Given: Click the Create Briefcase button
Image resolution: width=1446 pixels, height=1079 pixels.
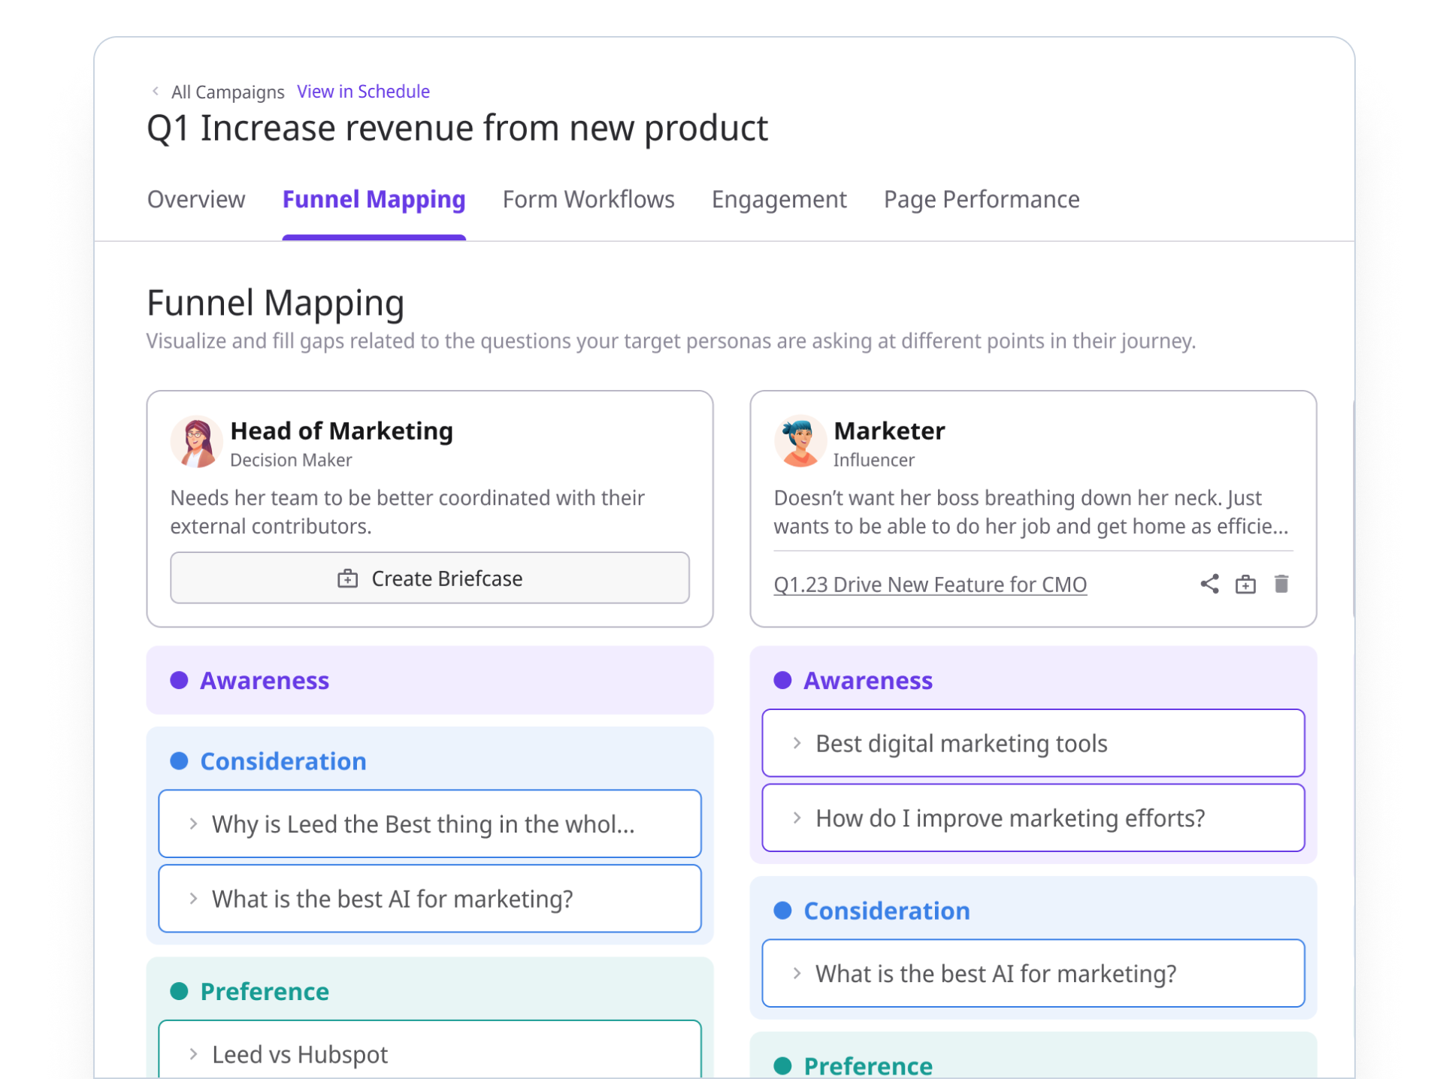Looking at the screenshot, I should (x=429, y=578).
